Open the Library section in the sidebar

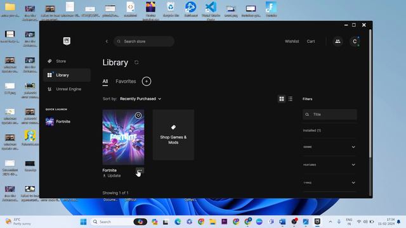tap(67, 75)
